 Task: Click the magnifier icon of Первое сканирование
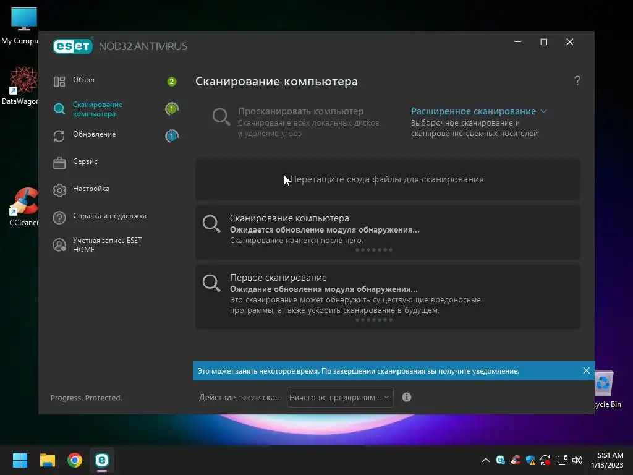click(x=211, y=283)
